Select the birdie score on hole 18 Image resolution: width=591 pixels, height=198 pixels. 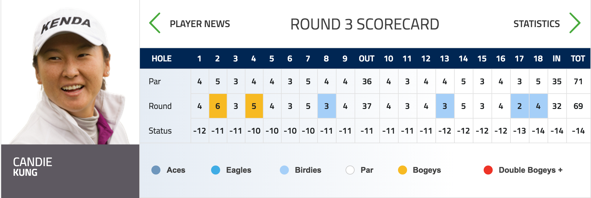538,106
